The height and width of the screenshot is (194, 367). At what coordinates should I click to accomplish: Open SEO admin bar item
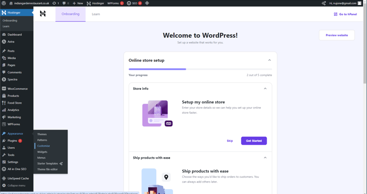coord(134,3)
